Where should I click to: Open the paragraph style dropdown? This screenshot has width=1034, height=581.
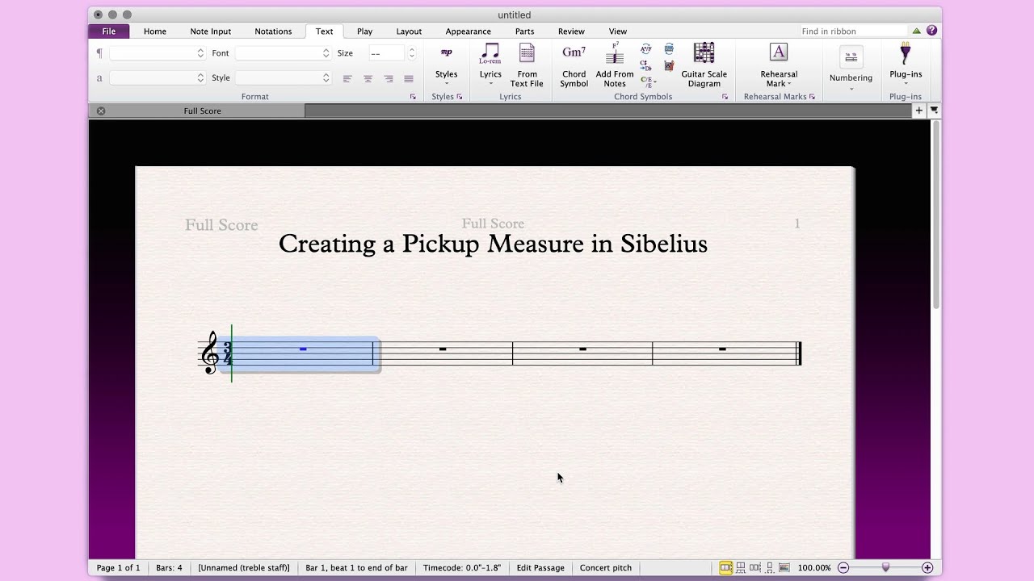pos(158,52)
